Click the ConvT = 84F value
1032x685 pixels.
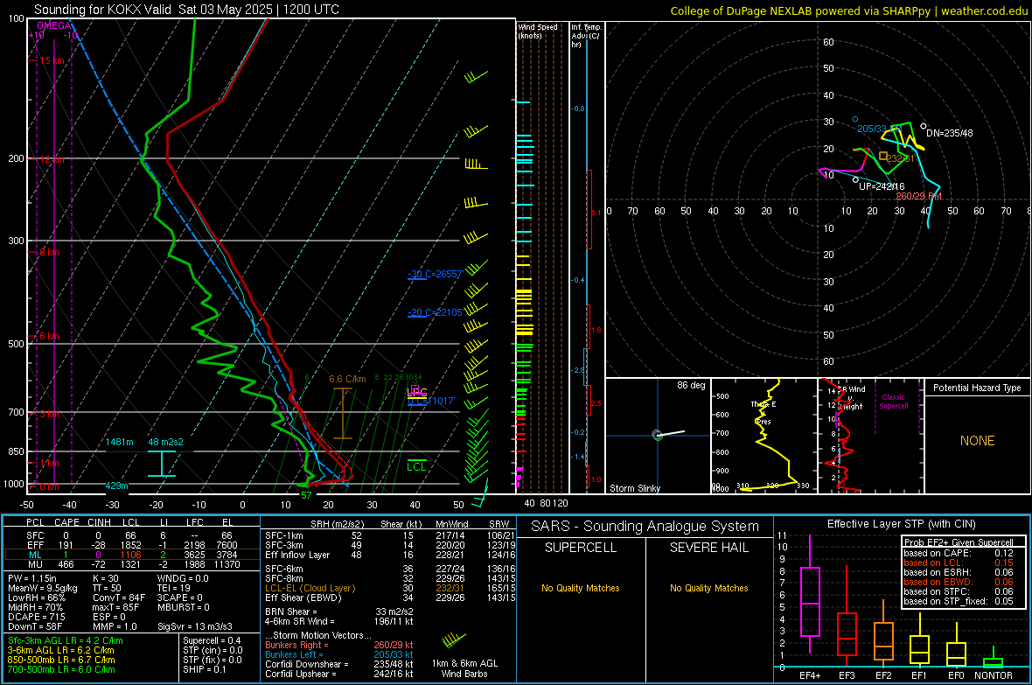click(119, 598)
